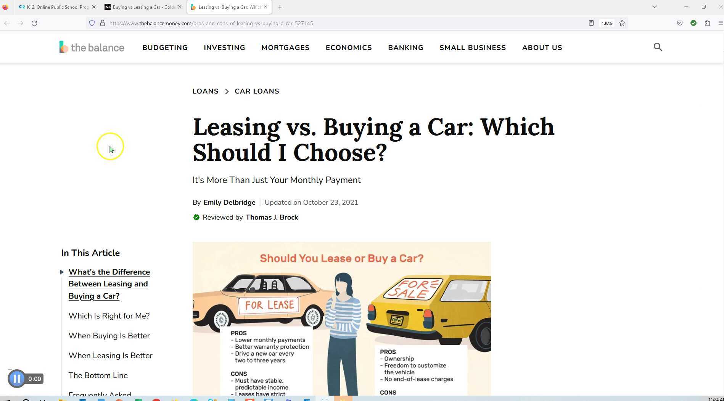
Task: Toggle the tracking protection shield
Action: [92, 23]
